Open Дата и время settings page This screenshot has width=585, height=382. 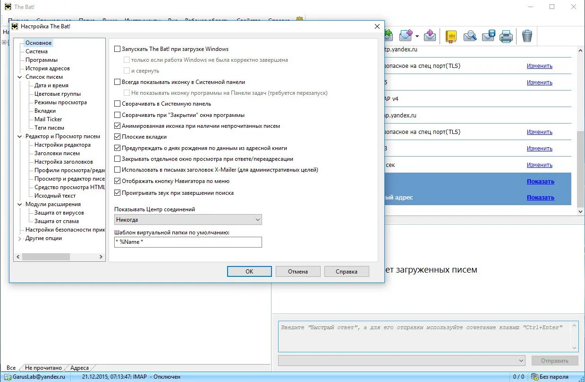click(x=51, y=85)
